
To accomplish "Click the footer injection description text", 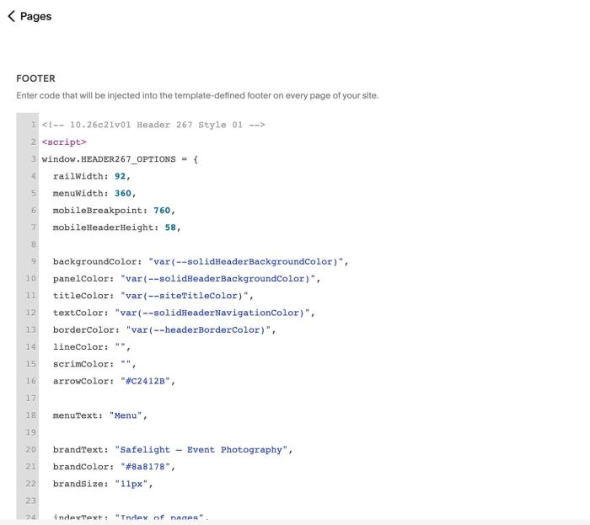I will (x=197, y=95).
